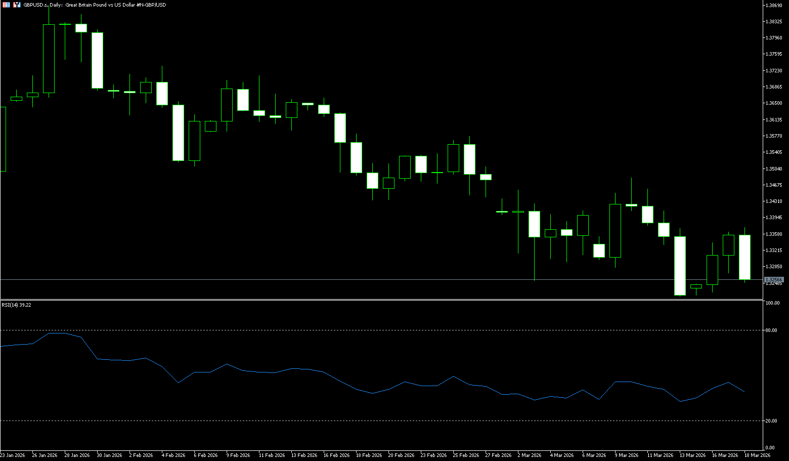Click the 1.35040 price axis label

pos(774,169)
